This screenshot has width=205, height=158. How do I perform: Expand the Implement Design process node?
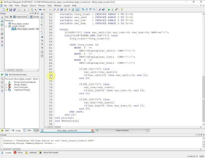click(x=6, y=90)
